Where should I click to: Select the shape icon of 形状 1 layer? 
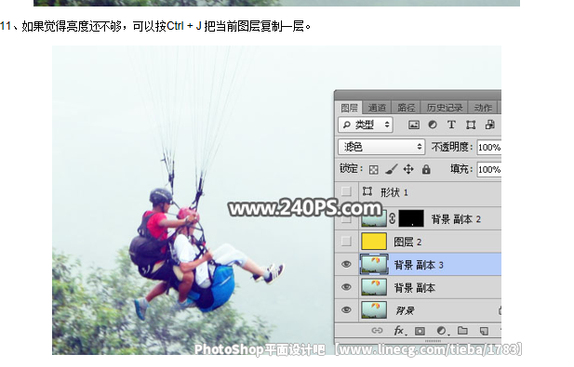pos(367,191)
